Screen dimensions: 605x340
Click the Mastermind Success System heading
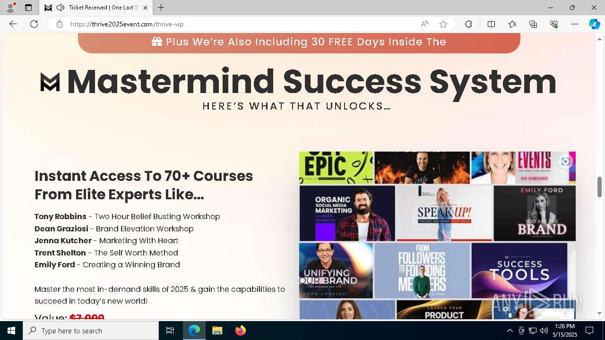[311, 82]
